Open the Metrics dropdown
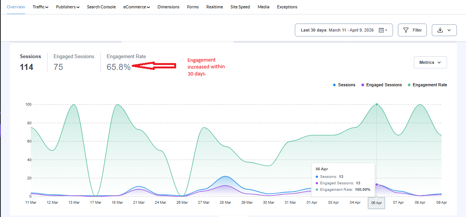 point(430,62)
